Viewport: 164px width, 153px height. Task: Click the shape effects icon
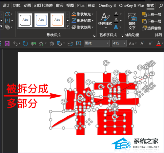74,27
